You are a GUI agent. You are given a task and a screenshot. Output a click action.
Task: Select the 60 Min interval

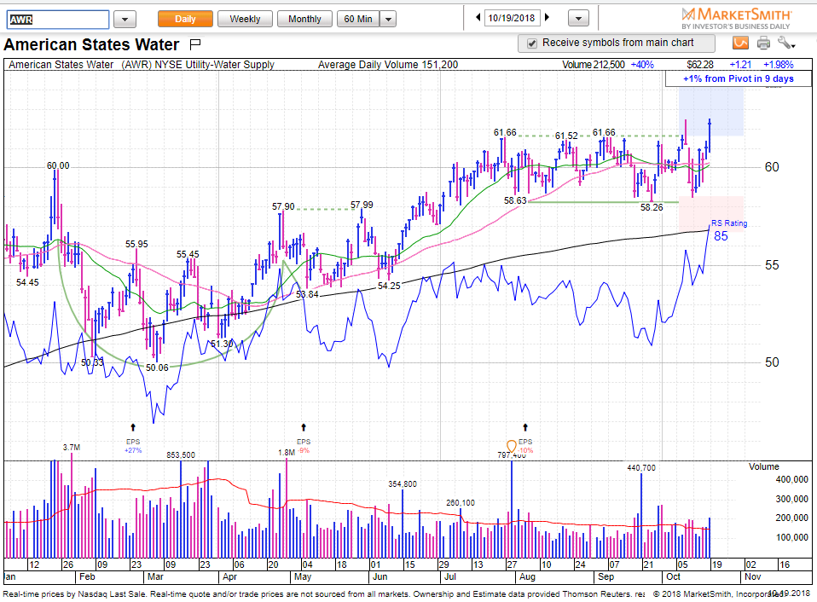click(358, 19)
